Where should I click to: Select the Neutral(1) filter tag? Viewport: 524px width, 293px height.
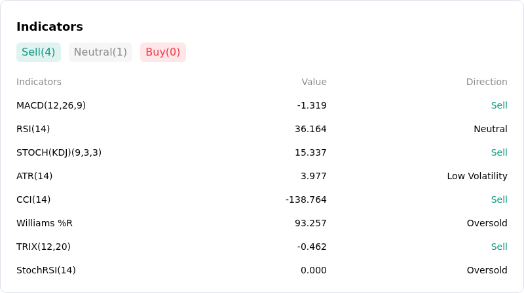tap(100, 52)
